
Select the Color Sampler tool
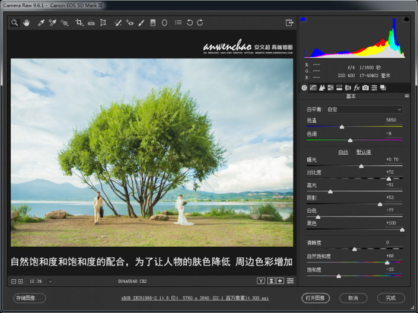pos(53,23)
